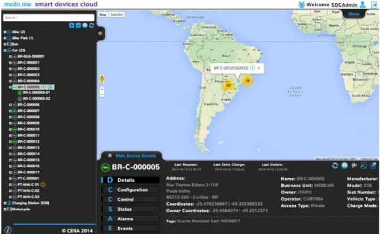Select the BR-C-000005-02 child device
The height and width of the screenshot is (234, 380).
point(36,99)
